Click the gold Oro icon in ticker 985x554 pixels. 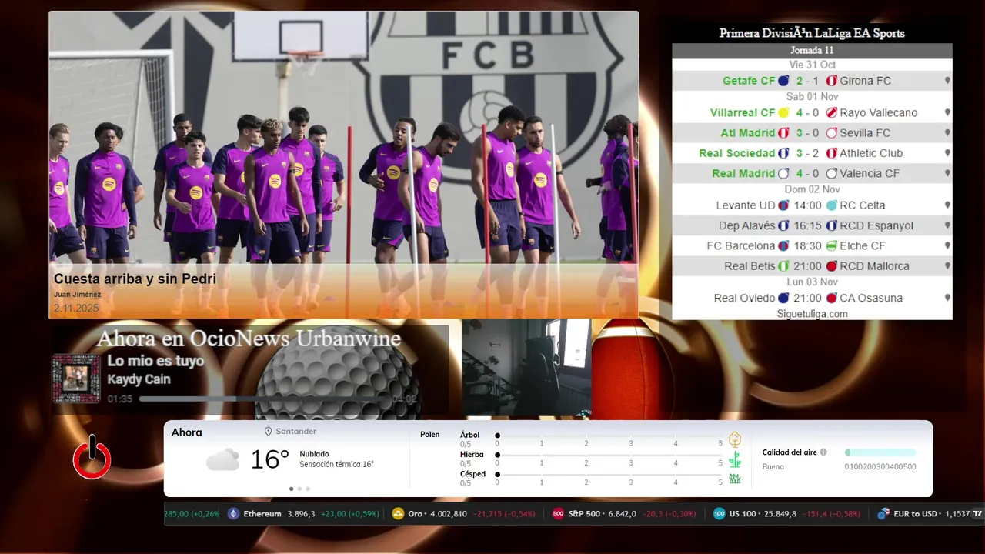coord(398,514)
